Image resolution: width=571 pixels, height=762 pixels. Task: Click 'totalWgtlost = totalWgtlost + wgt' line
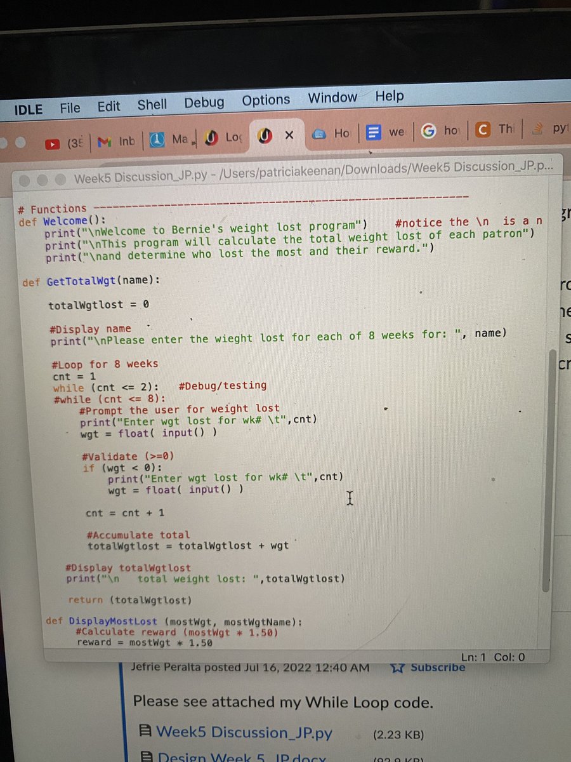(188, 545)
